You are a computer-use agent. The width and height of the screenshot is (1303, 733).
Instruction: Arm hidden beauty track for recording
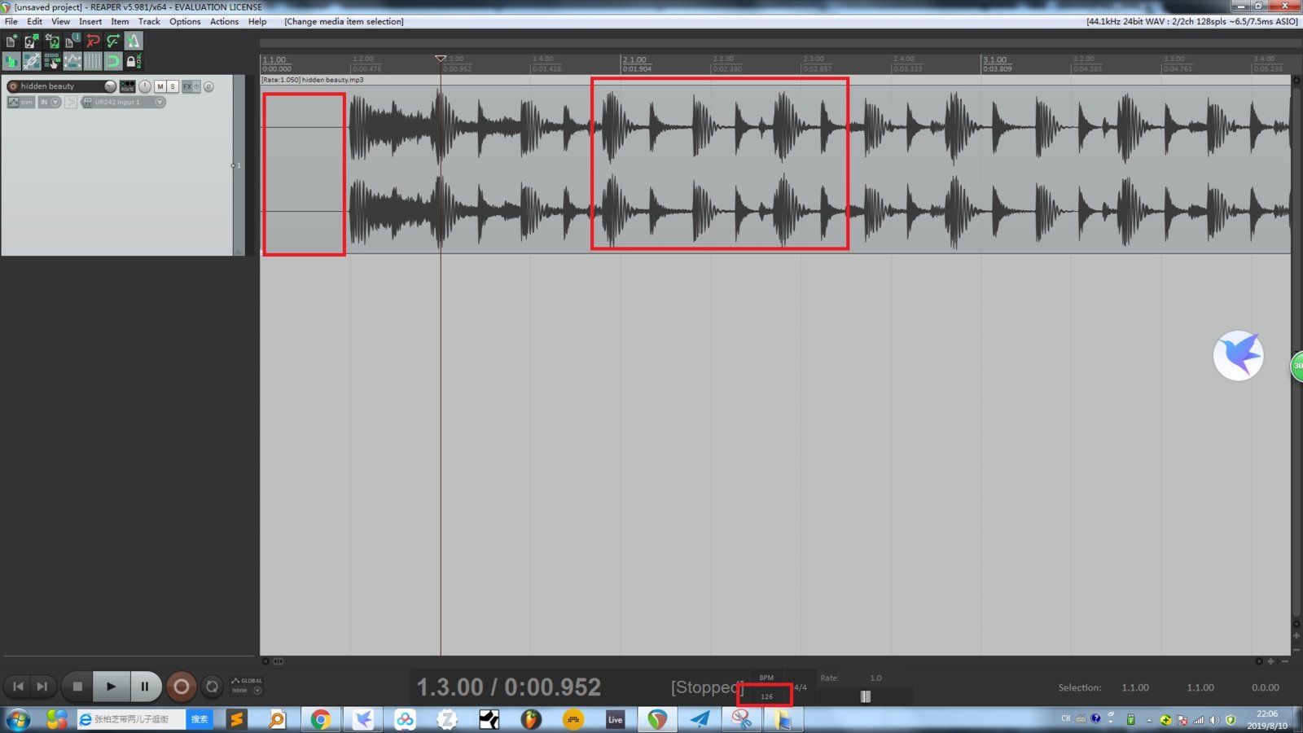click(x=13, y=86)
